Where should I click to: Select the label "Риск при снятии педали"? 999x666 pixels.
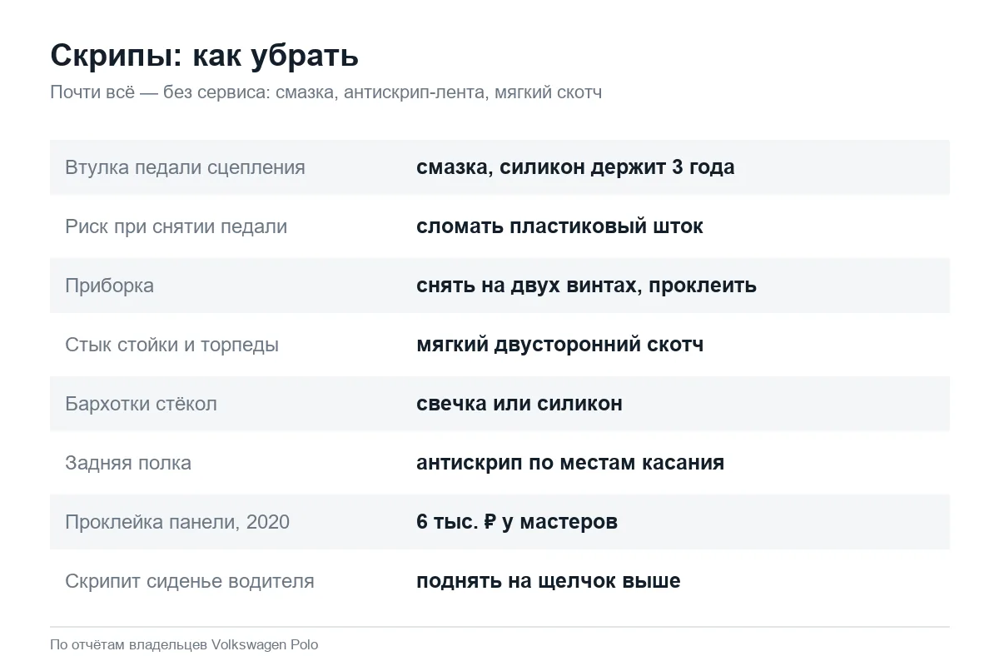pyautogui.click(x=176, y=226)
